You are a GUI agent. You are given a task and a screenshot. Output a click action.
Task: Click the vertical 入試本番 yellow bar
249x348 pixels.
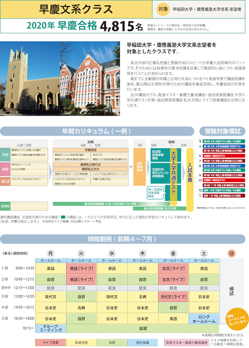pos(190,179)
